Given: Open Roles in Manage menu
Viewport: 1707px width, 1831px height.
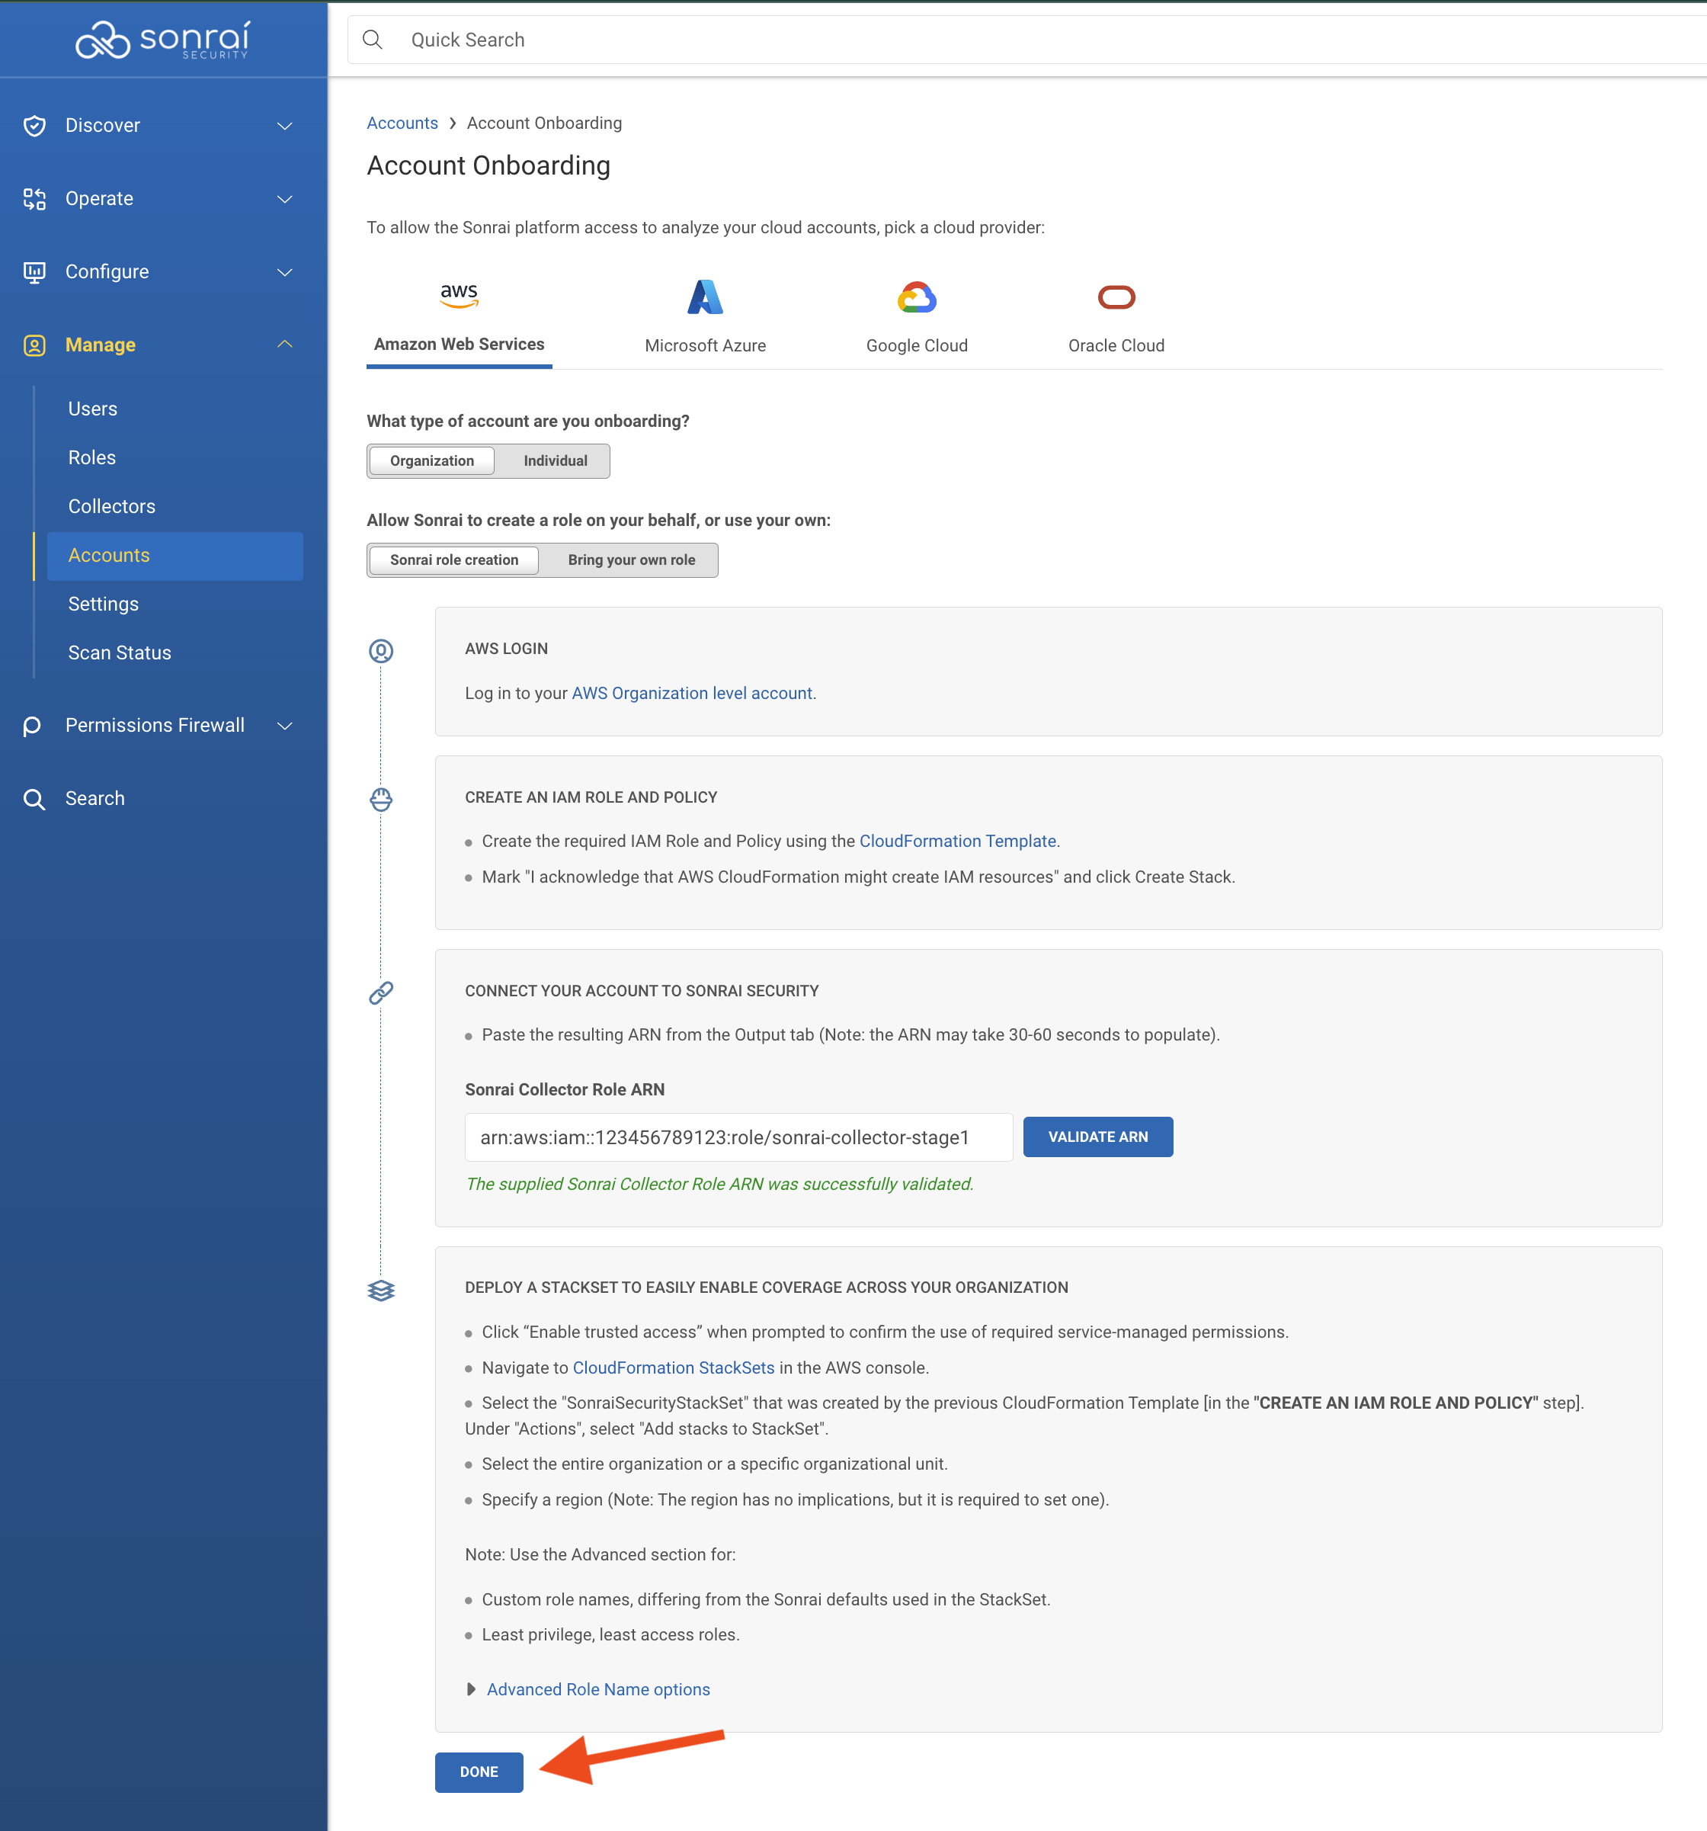Looking at the screenshot, I should 92,457.
